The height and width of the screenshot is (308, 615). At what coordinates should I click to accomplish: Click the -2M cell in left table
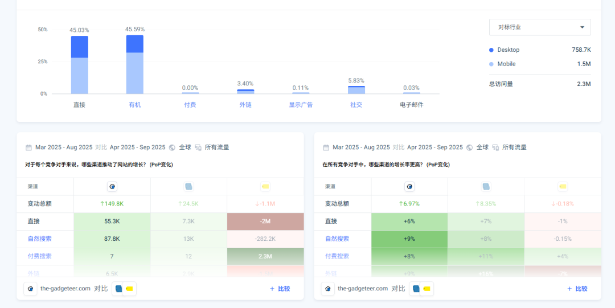[x=265, y=221]
